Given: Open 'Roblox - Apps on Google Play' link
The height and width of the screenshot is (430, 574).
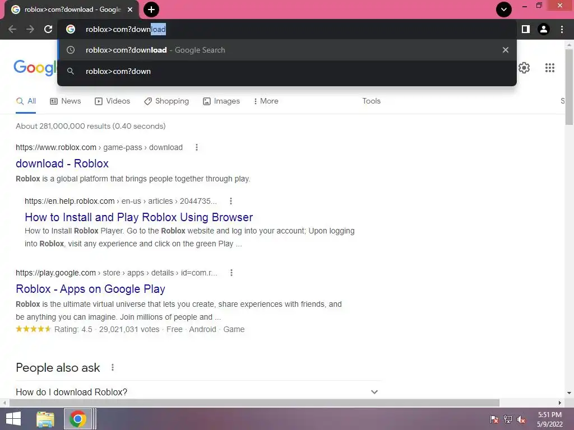Looking at the screenshot, I should 90,289.
